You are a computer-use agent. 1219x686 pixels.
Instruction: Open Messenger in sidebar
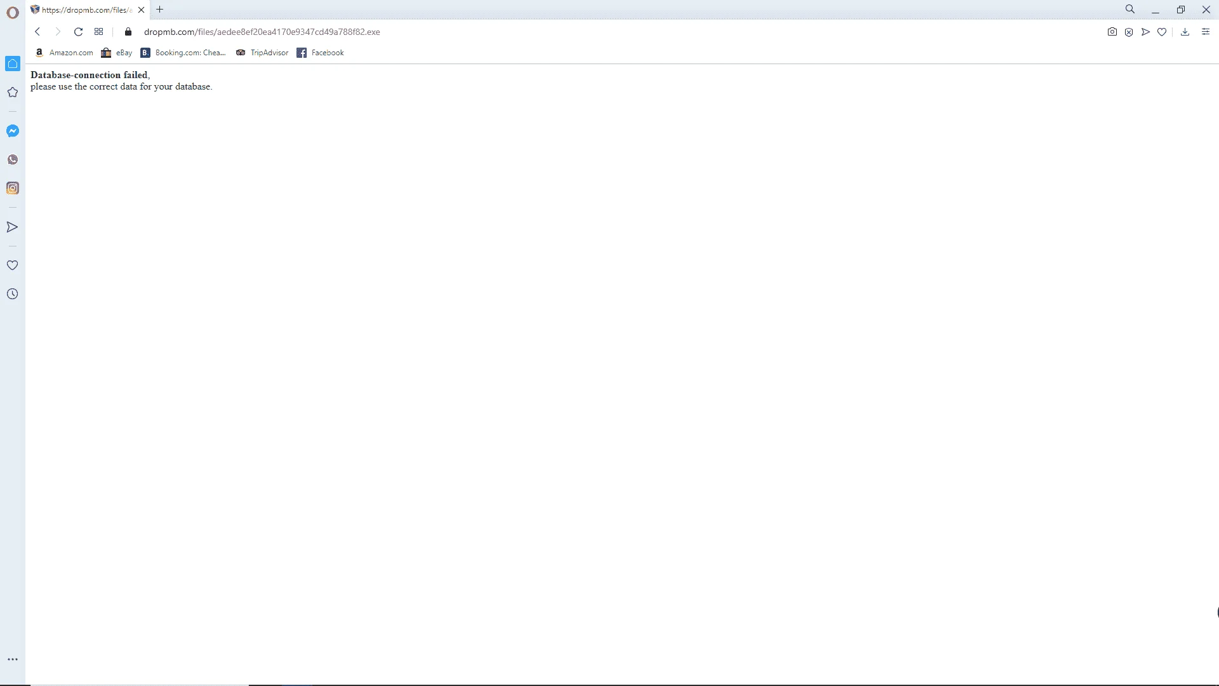(13, 131)
